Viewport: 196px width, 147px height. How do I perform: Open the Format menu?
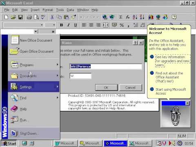pyautogui.click(x=48, y=10)
